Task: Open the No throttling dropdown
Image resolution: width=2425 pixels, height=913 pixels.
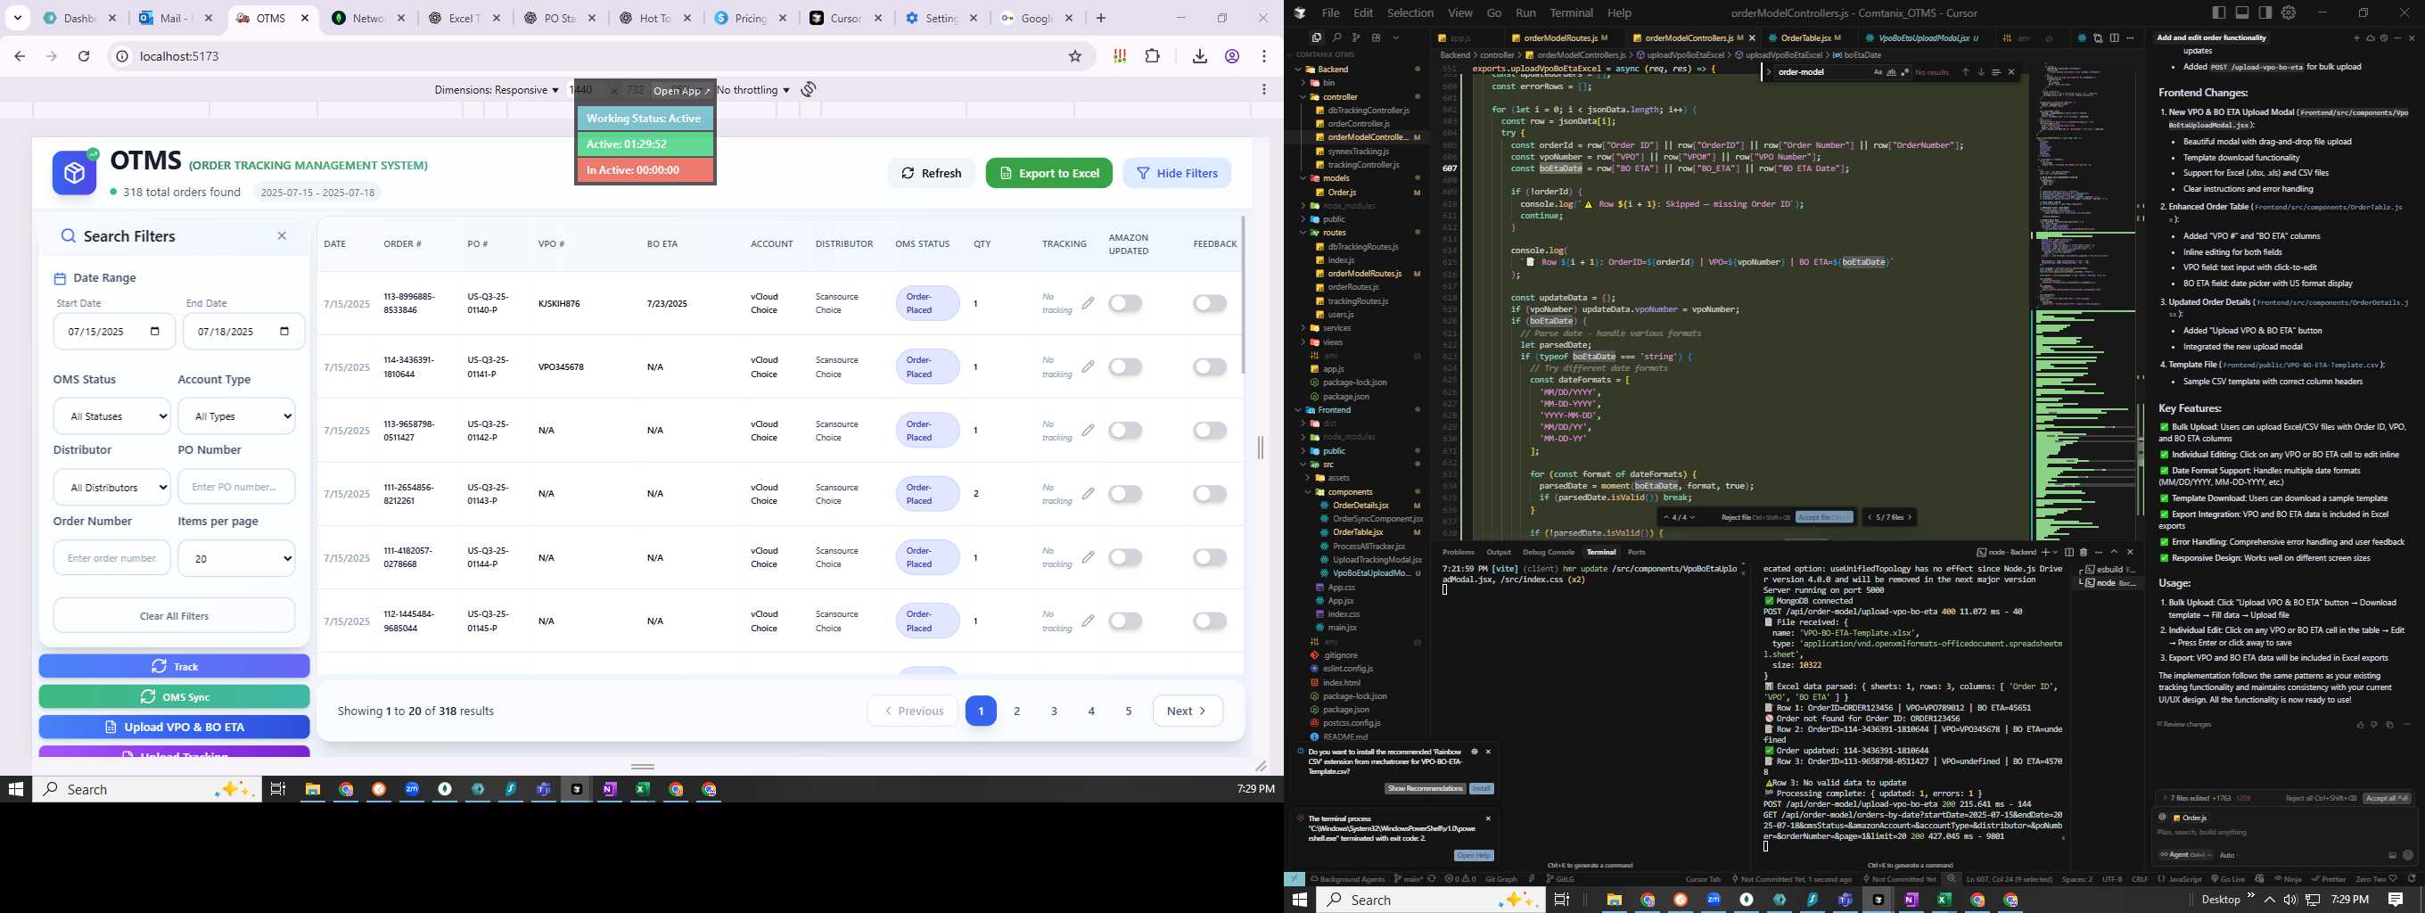Action: (x=753, y=89)
